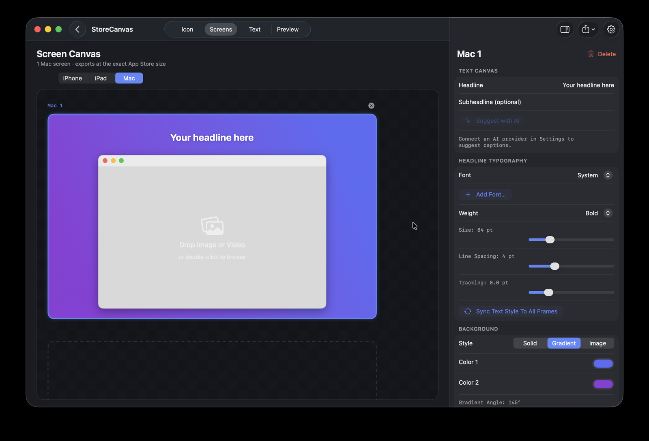Select the Mac device segment
This screenshot has width=649, height=441.
[129, 78]
